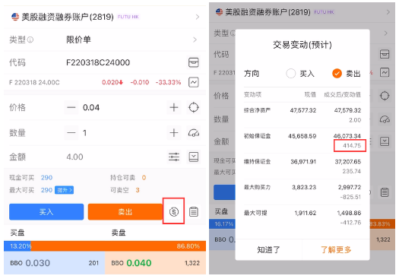Screen dimensions: 399x279
Task: Tap quote change -33.33% in left panel
Action: [x=168, y=82]
